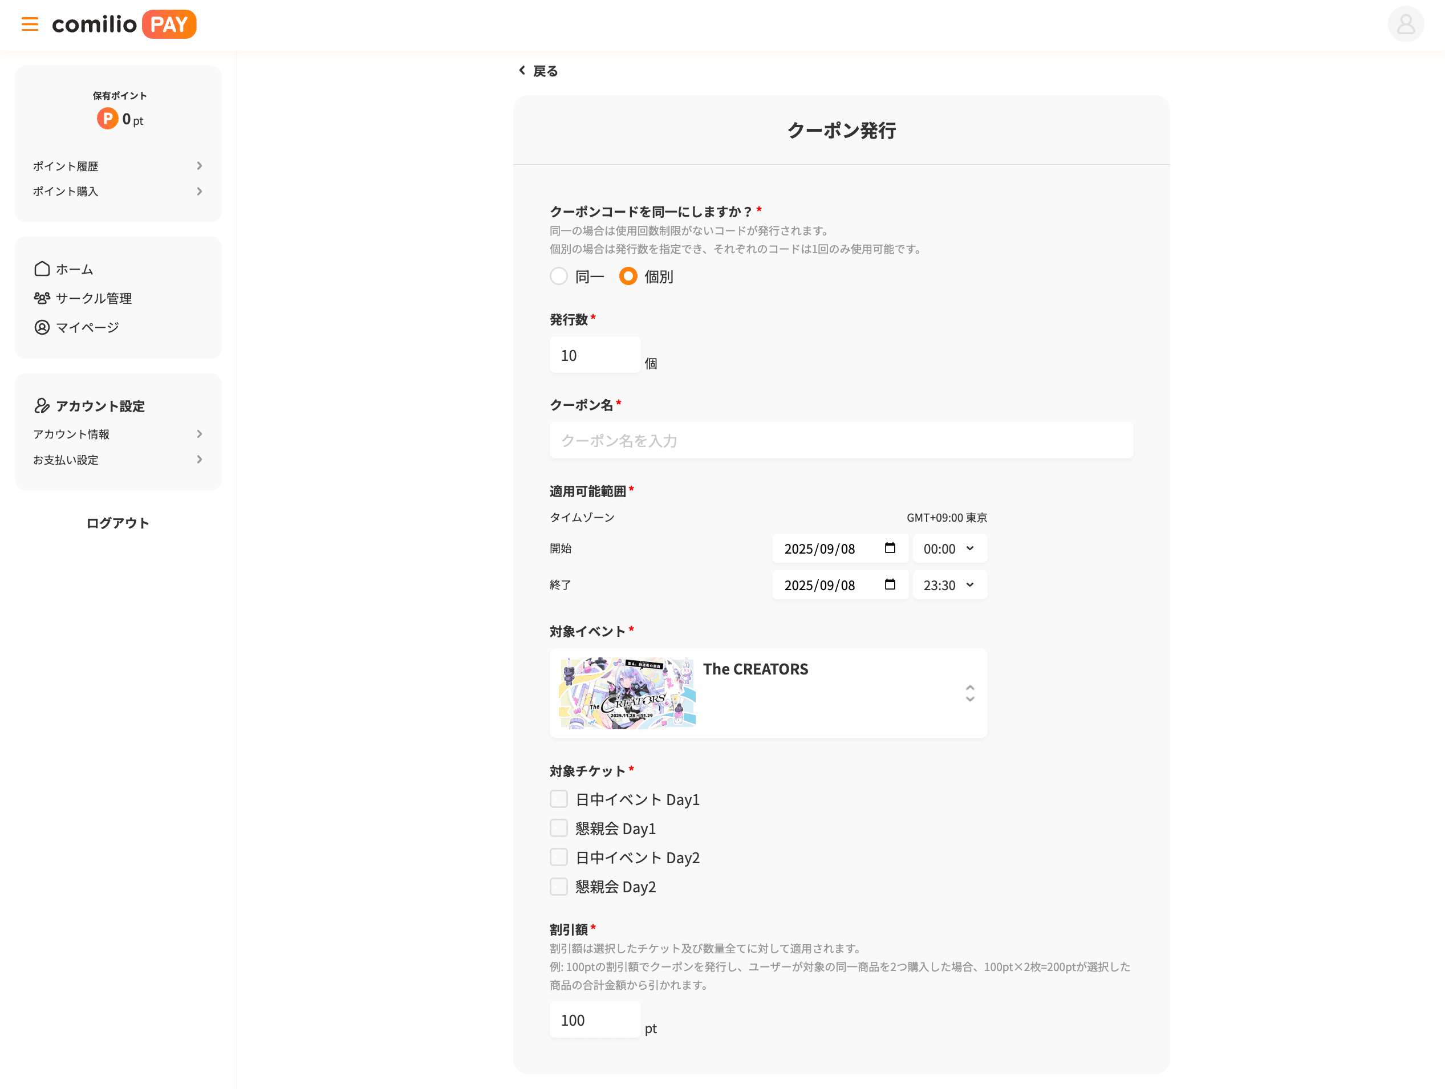Screen dimensions: 1445x1089
Task: Expand The CREATORS event selector
Action: click(970, 694)
